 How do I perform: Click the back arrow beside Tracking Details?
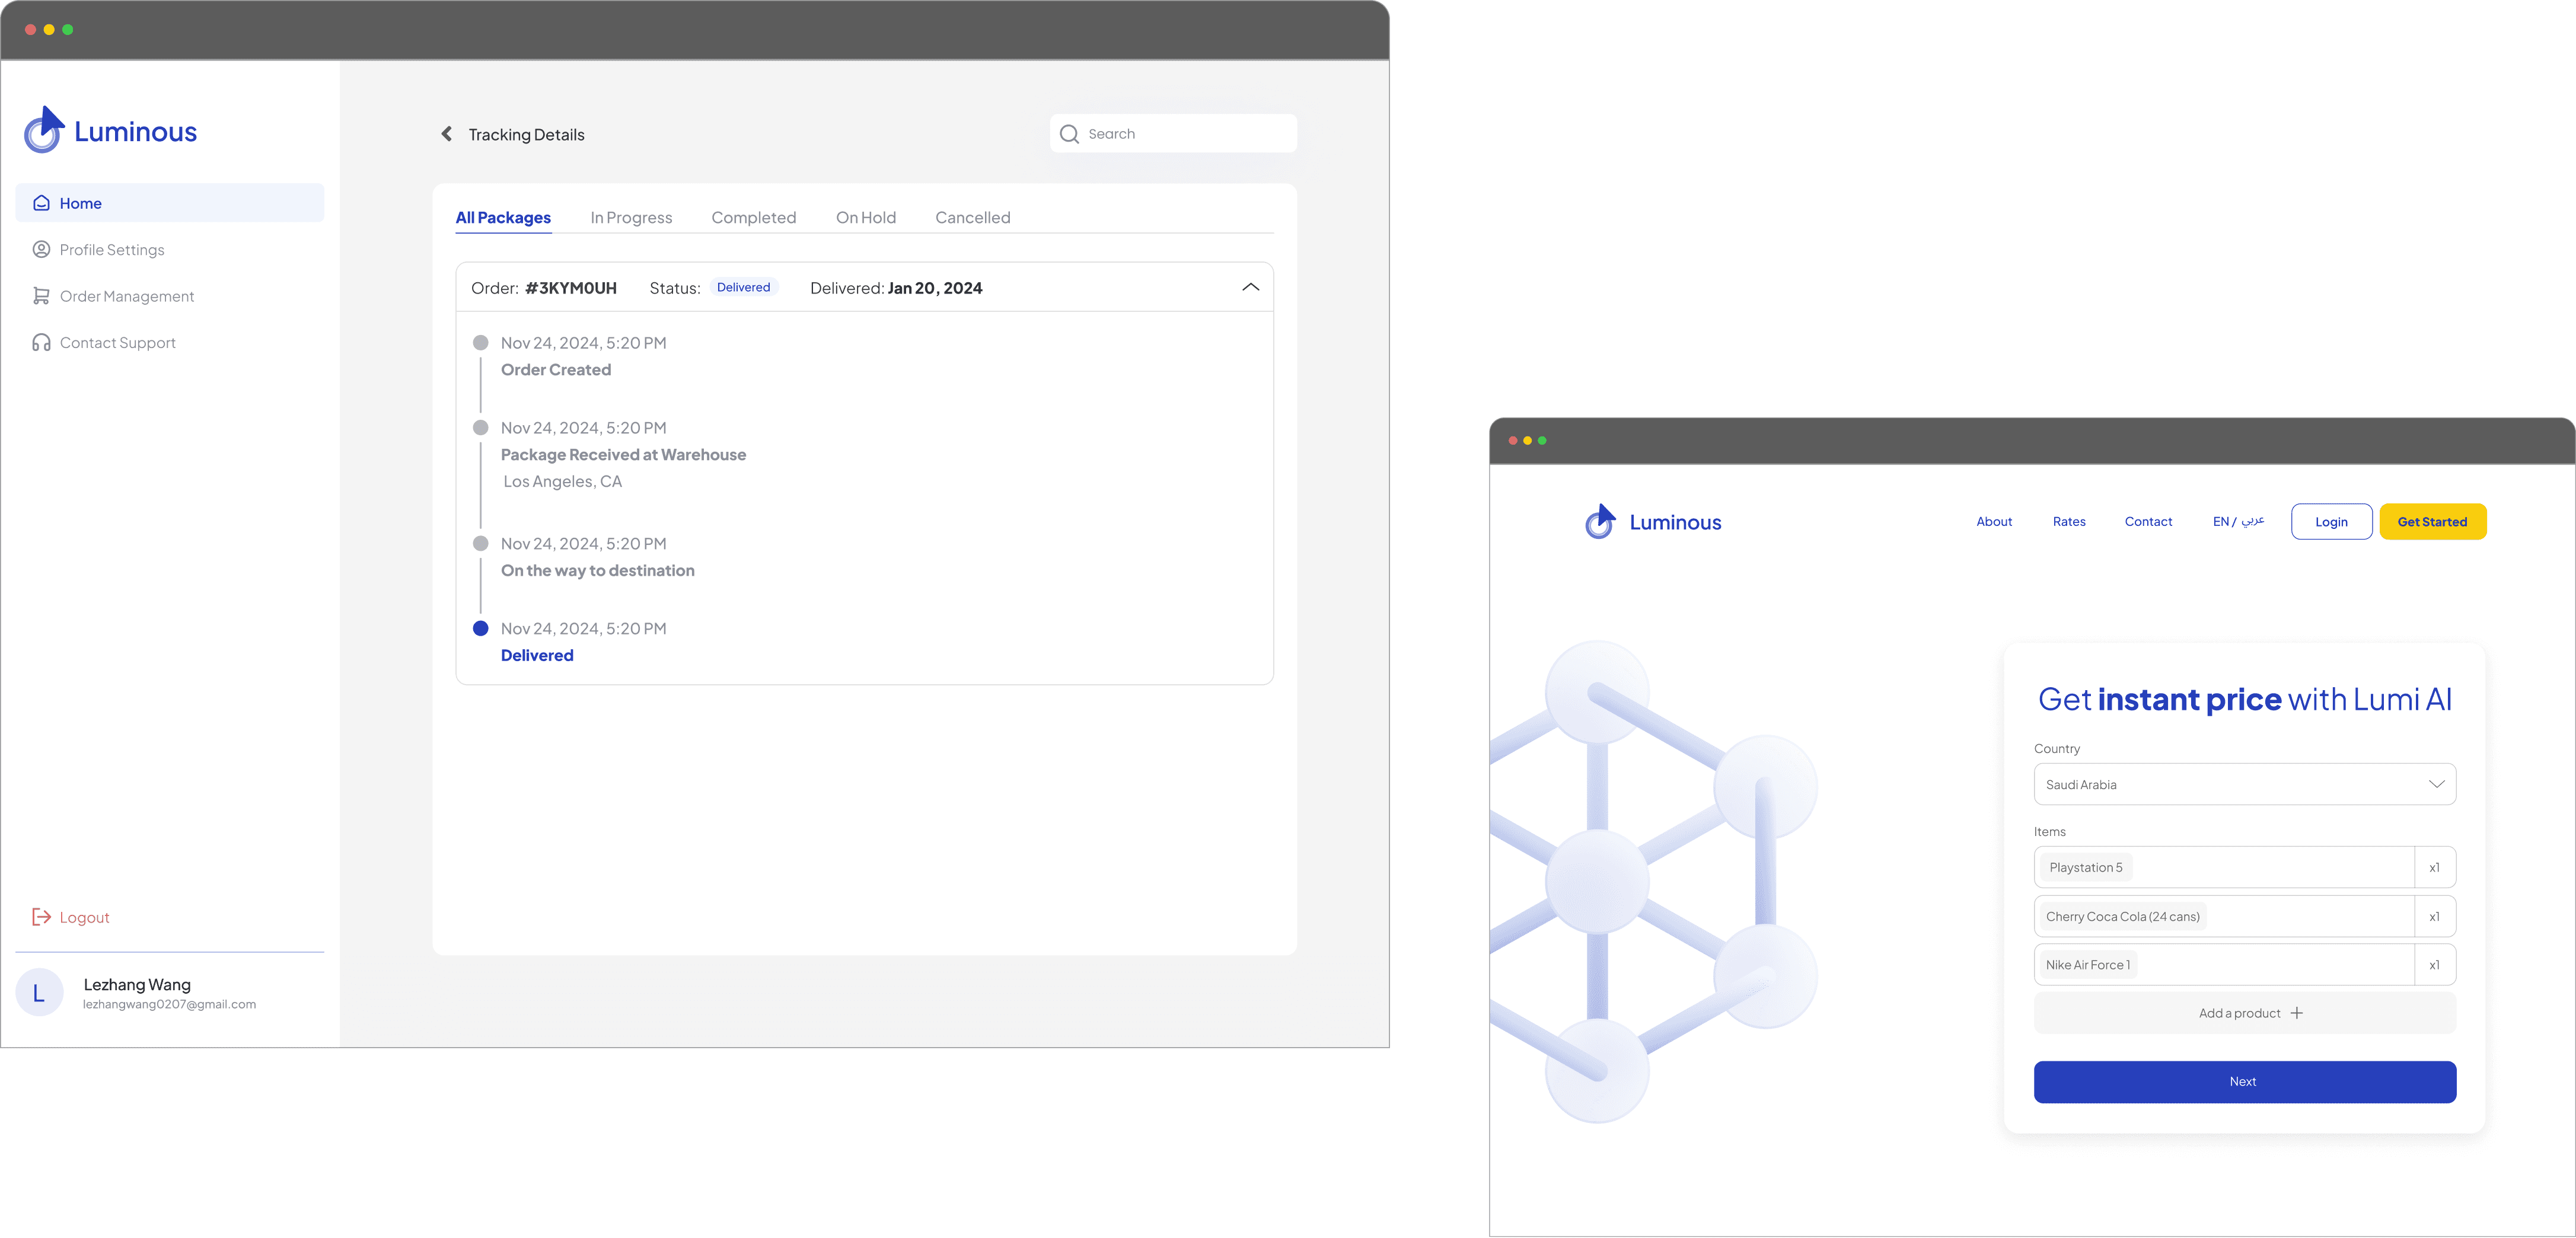click(x=447, y=134)
